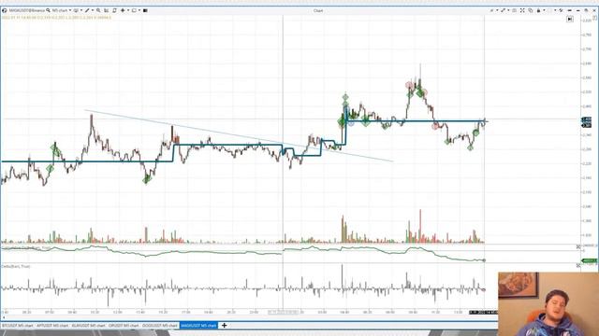The width and height of the screenshot is (599, 336).
Task: Open the instrument search magnifier icon
Action: pos(48,10)
